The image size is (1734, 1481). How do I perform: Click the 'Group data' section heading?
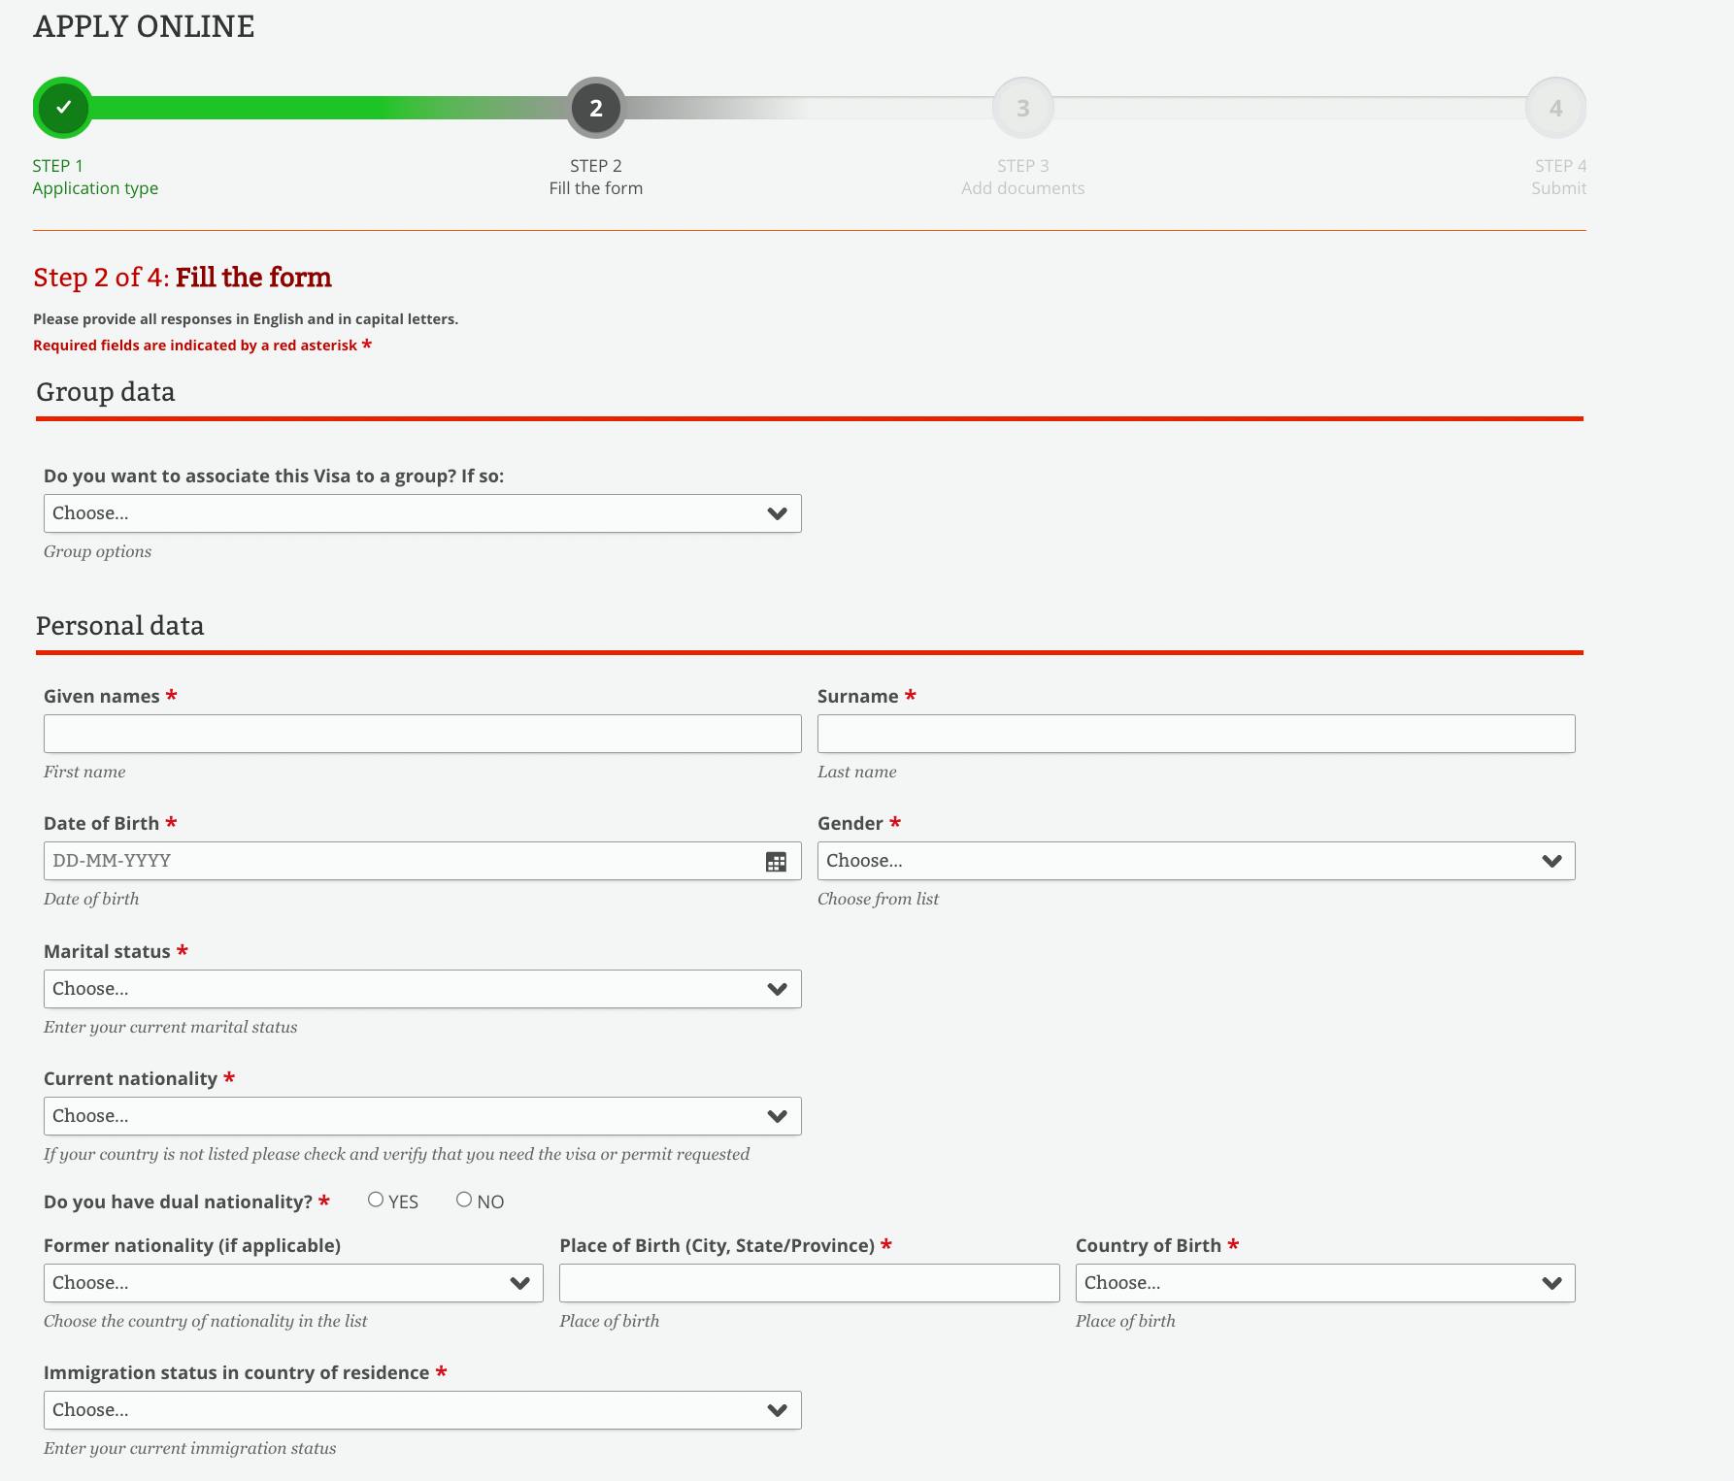[x=106, y=392]
